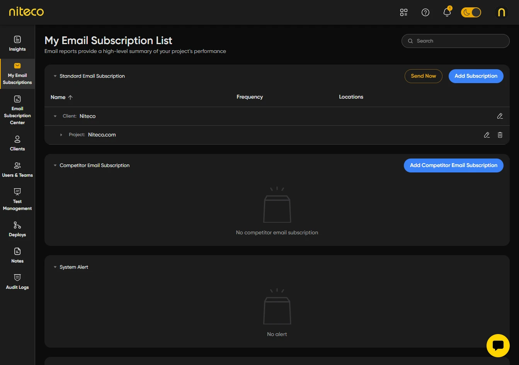Click the search magnifier icon
Viewport: 519px width, 365px height.
coord(410,41)
